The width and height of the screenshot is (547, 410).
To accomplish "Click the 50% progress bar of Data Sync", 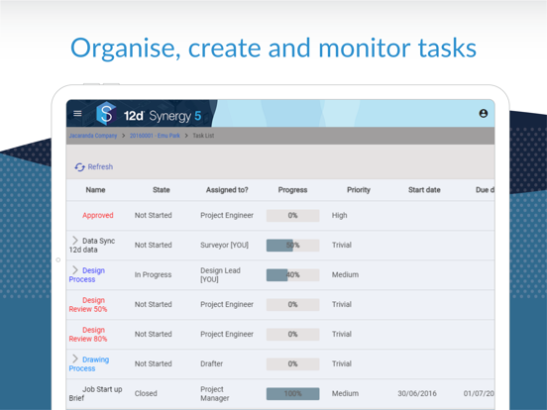I will point(292,245).
